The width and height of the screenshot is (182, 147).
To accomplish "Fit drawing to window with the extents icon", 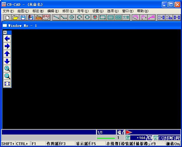I will pos(7,84).
